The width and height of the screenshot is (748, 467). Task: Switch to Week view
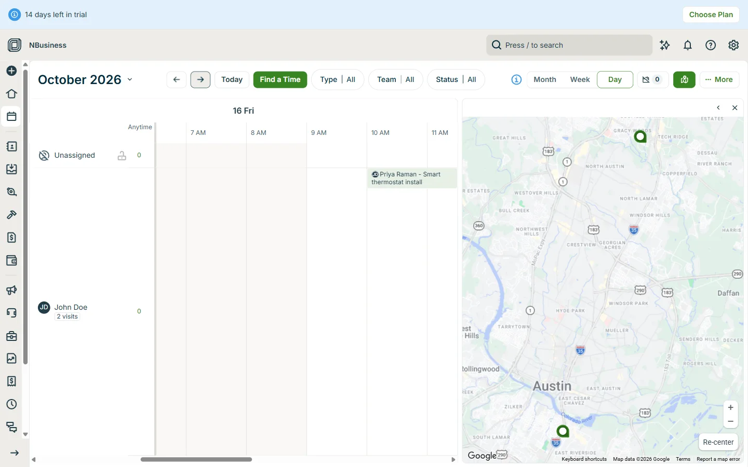[580, 79]
